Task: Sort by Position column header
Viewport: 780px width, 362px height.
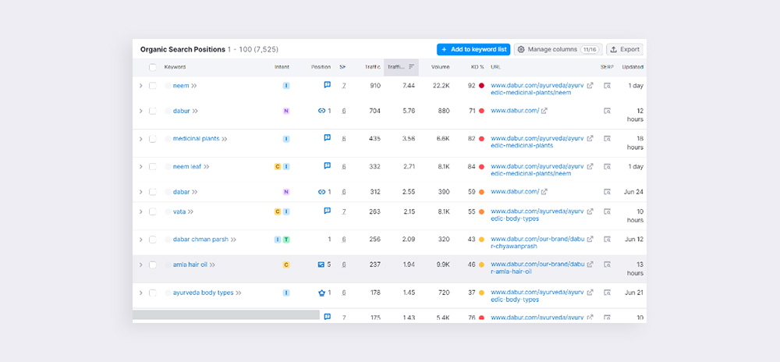Action: 321,67
